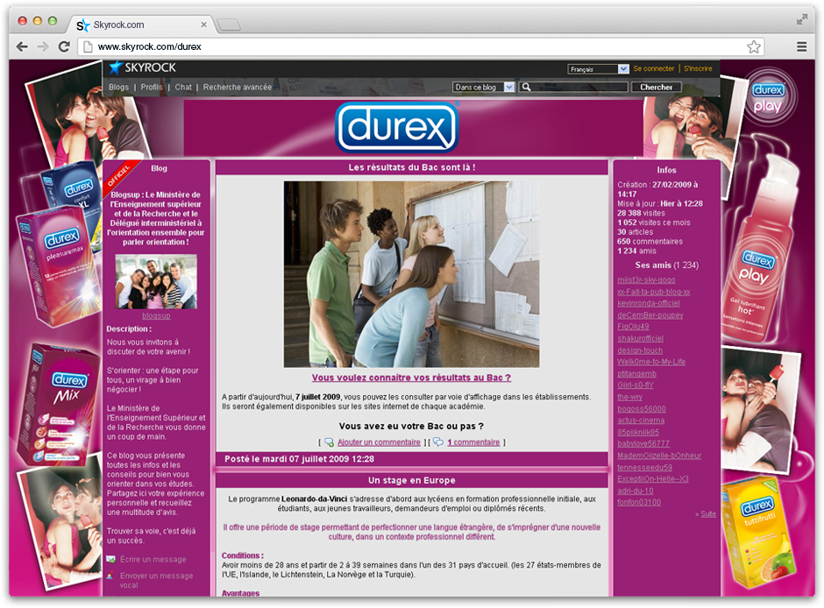Open the blogsup group photo thumbnail
The width and height of the screenshot is (824, 608).
coord(156,281)
